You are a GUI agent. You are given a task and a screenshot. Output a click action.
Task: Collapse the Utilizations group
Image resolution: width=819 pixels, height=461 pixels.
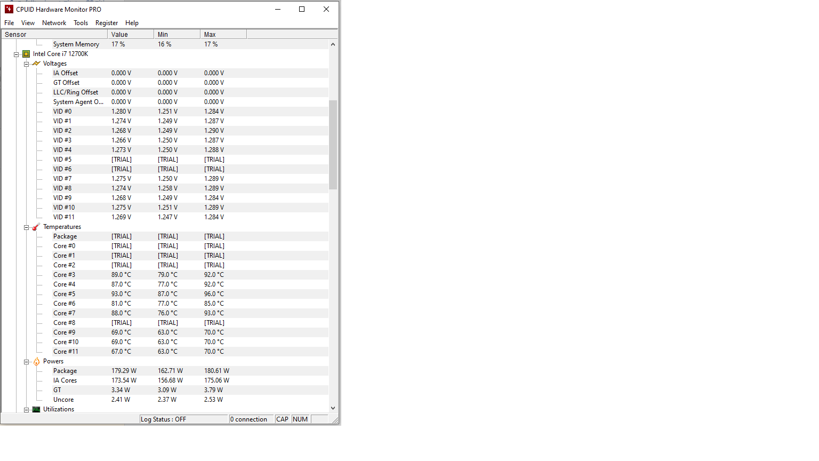(26, 410)
